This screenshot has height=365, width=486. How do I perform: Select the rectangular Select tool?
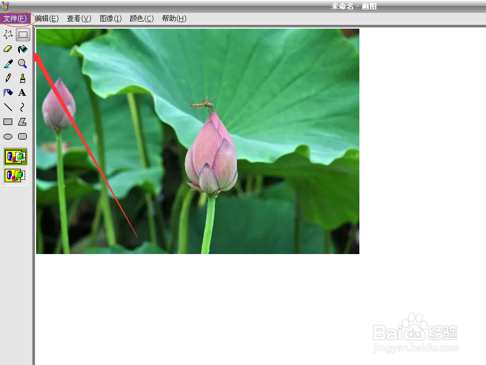23,34
